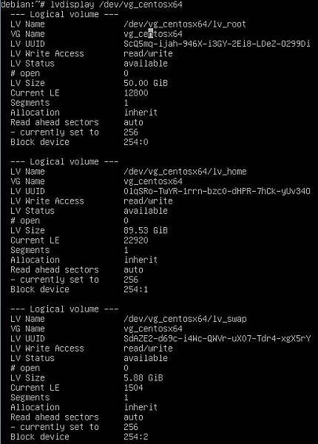Click the Current LE value 12800
Viewport: 318px width, 444px height.
click(136, 93)
